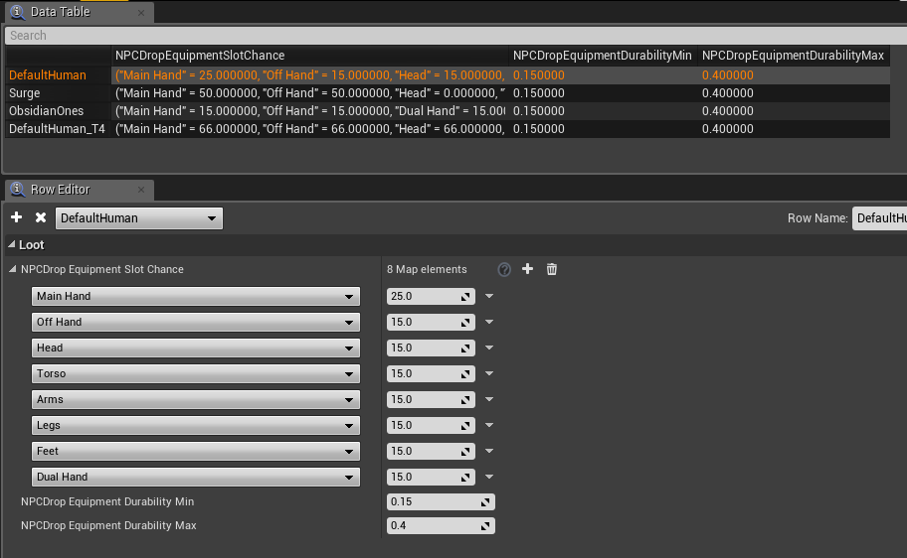Viewport: 907px width, 558px height.
Task: Click the add row plus icon
Action: 16,217
